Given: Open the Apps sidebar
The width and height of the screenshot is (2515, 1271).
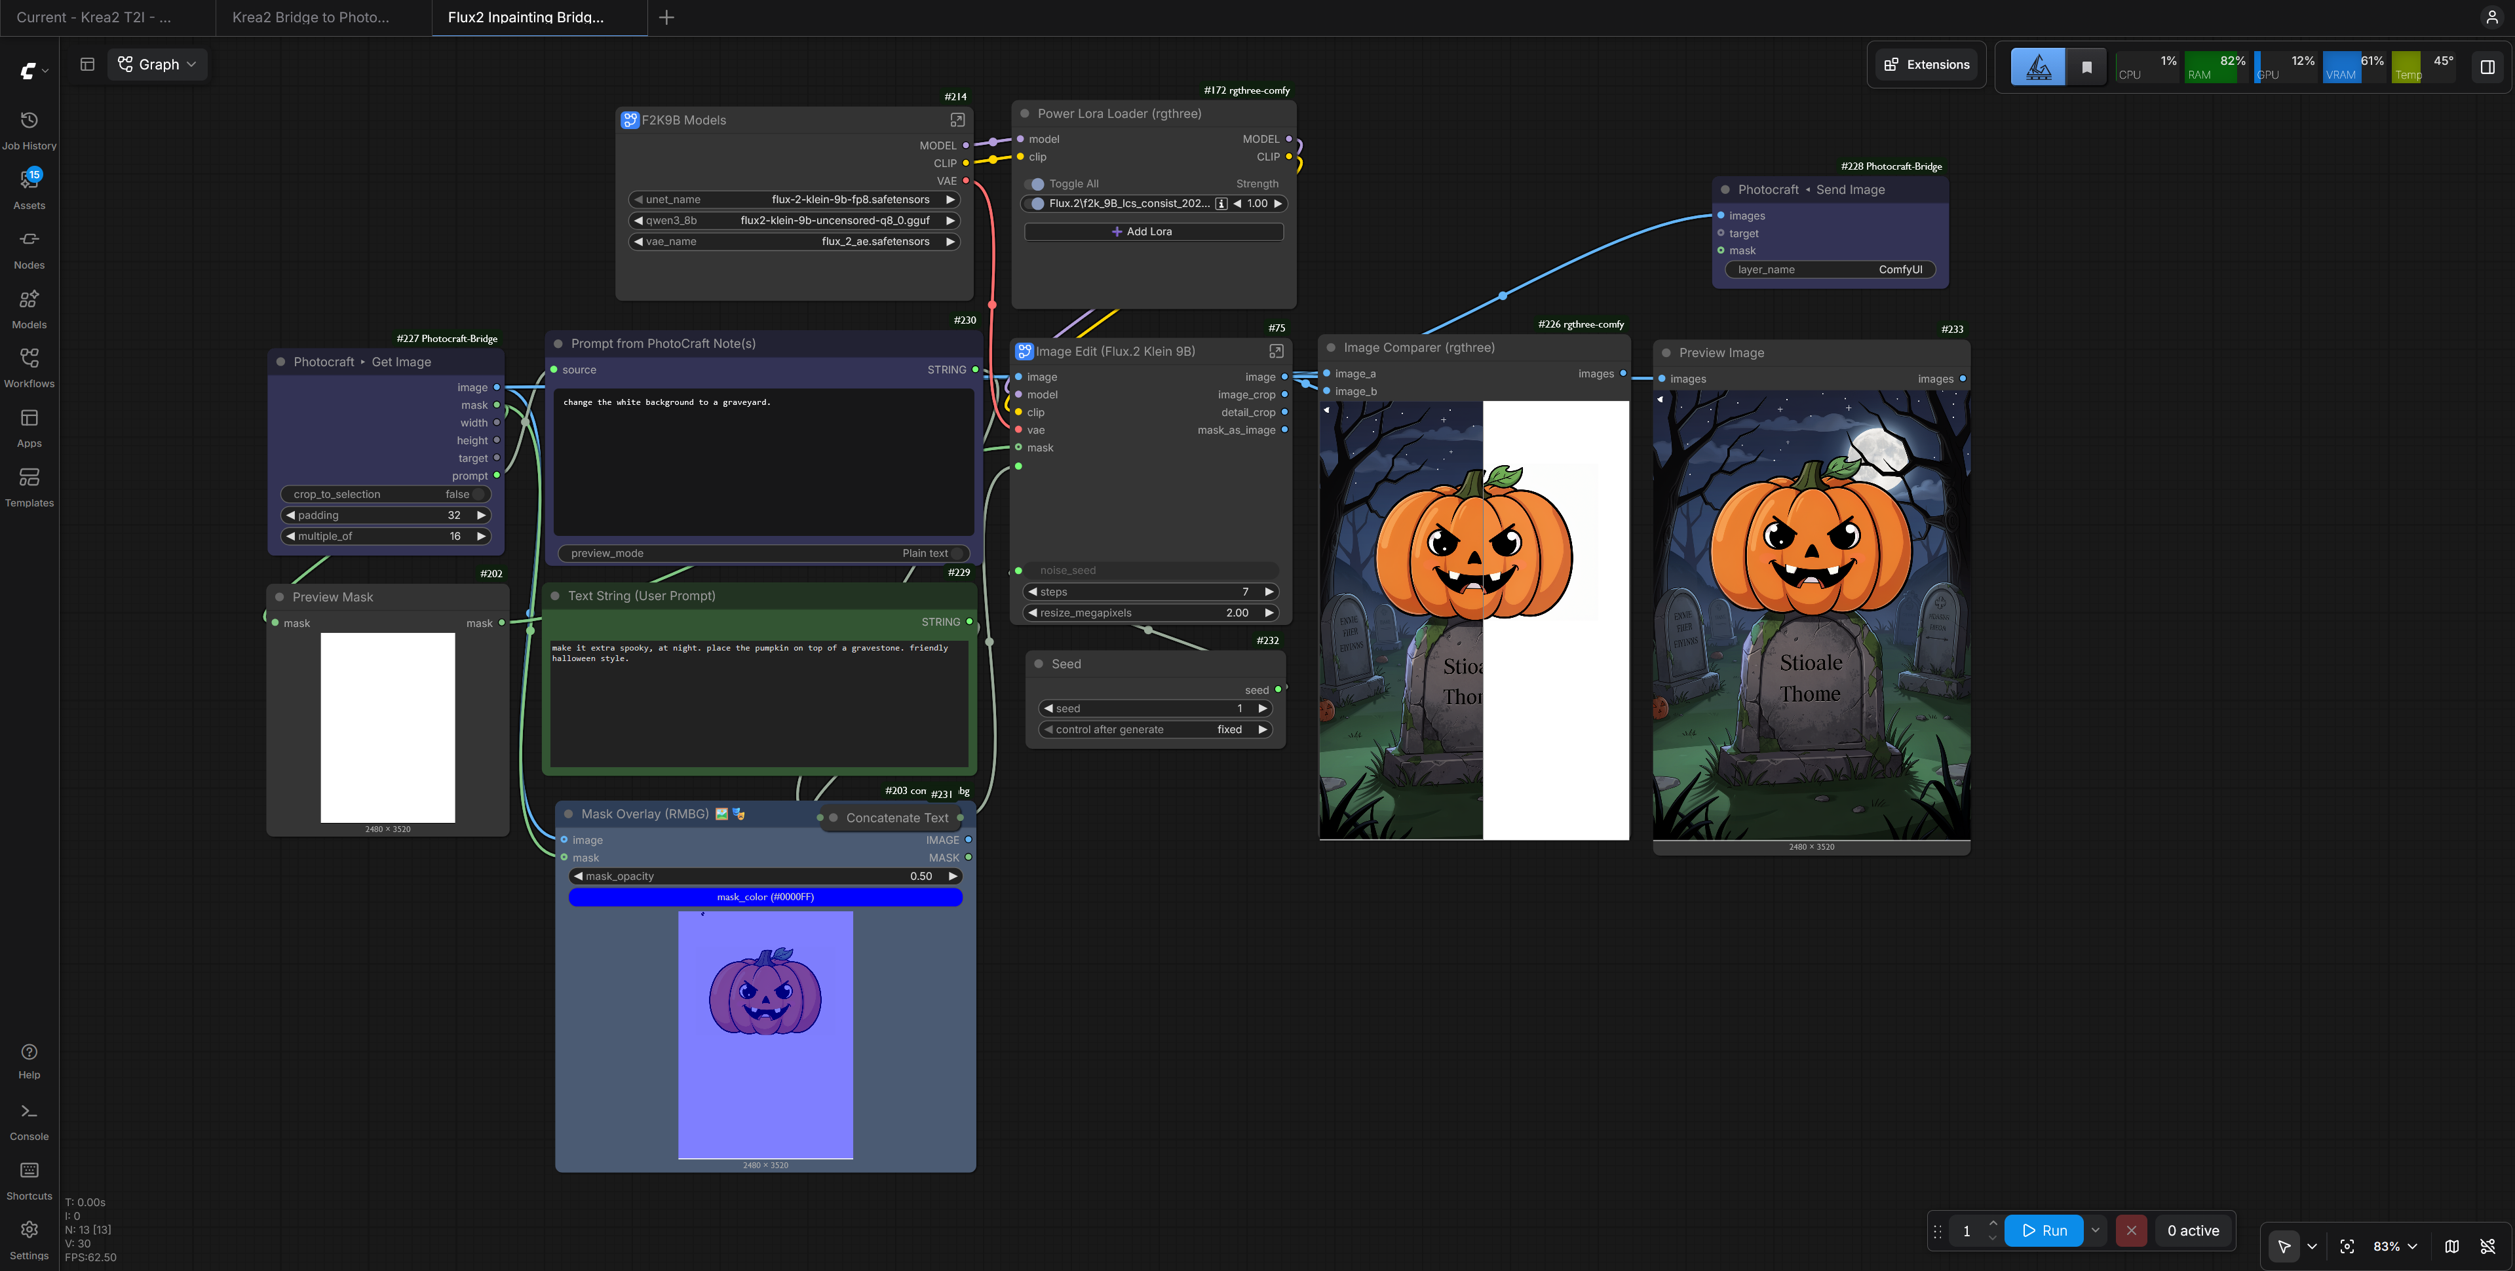Looking at the screenshot, I should point(29,428).
